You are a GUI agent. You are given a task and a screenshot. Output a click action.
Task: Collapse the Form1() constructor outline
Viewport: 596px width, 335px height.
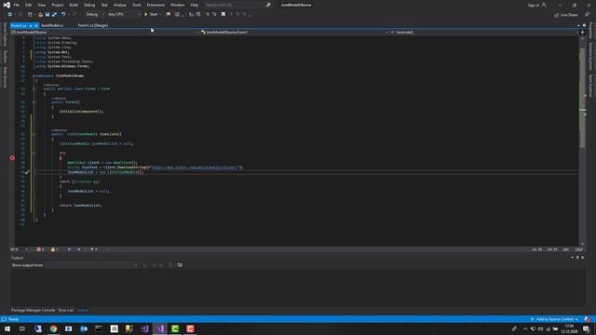pos(34,102)
